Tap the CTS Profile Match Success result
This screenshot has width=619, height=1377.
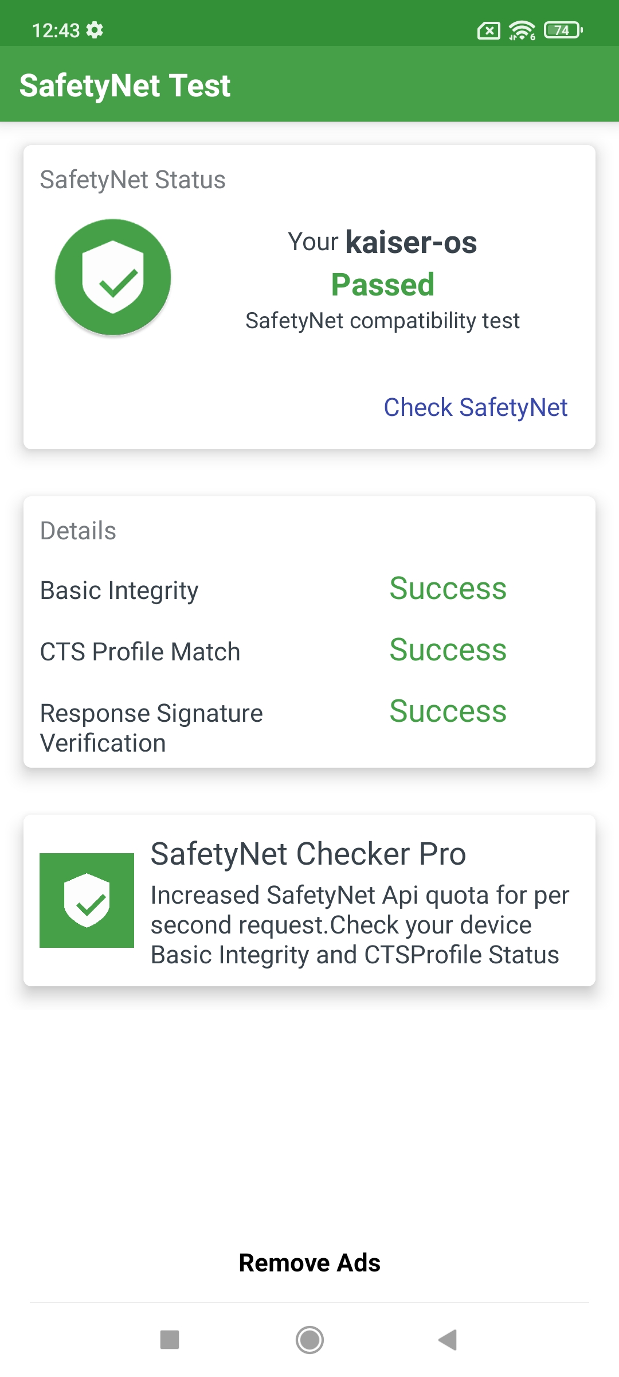click(448, 650)
